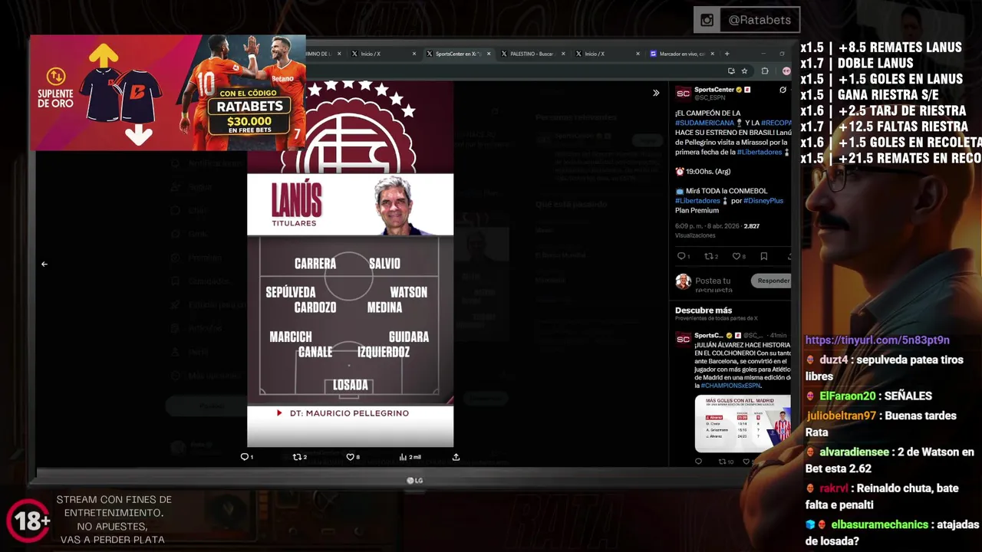The width and height of the screenshot is (982, 552).
Task: Open the #SUDAMERICANA hashtag
Action: pos(705,123)
